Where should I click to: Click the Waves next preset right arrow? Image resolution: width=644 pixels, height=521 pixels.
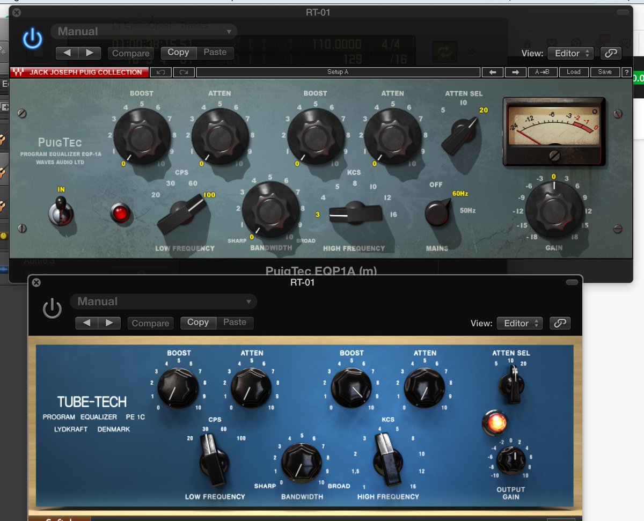click(x=516, y=72)
